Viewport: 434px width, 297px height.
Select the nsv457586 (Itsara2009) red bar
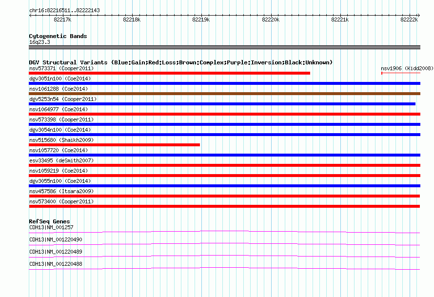[x=224, y=196]
